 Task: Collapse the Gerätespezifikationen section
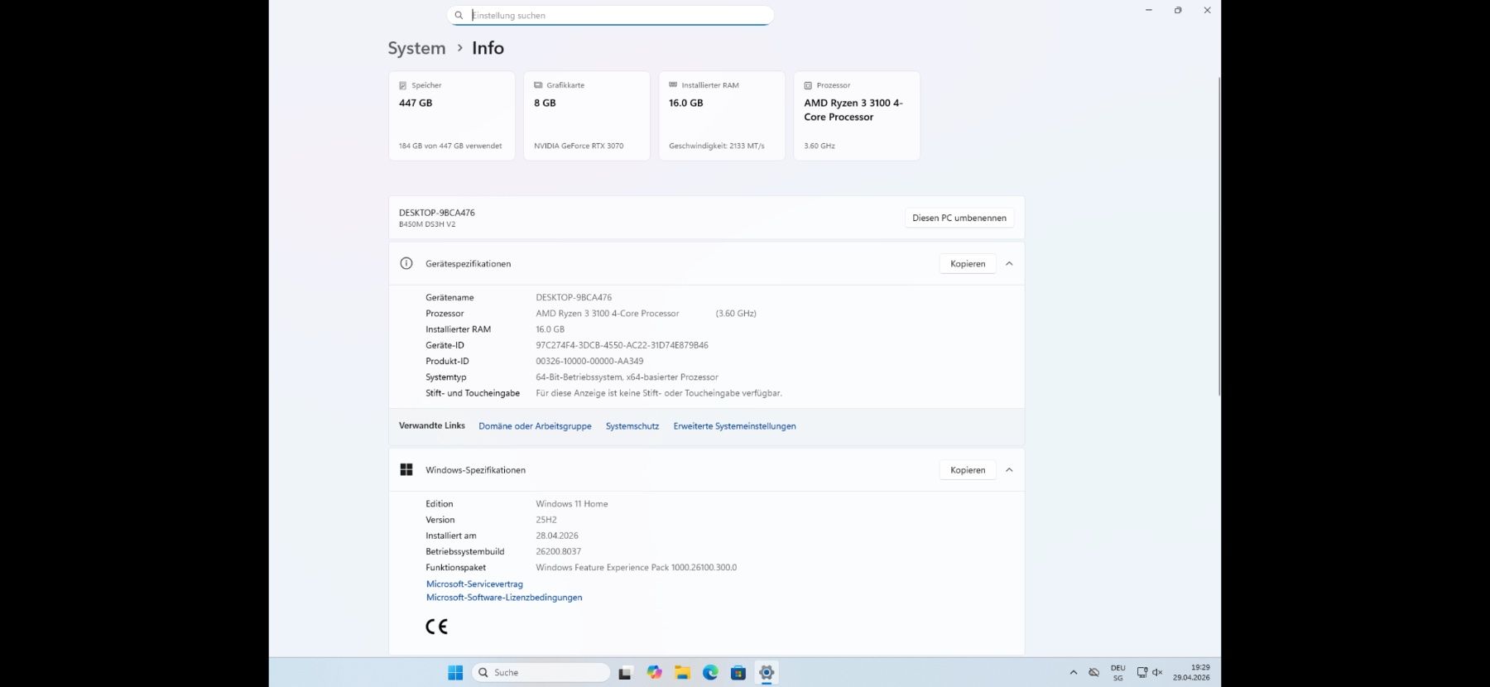click(1009, 263)
